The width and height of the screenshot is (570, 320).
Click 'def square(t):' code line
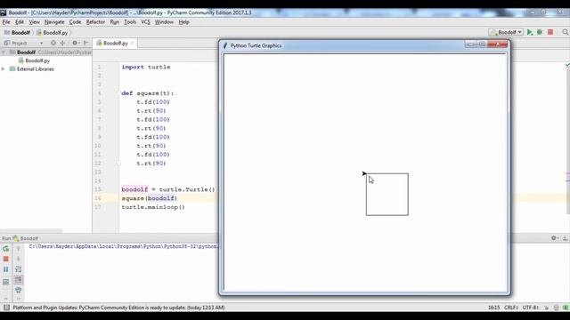tap(148, 93)
